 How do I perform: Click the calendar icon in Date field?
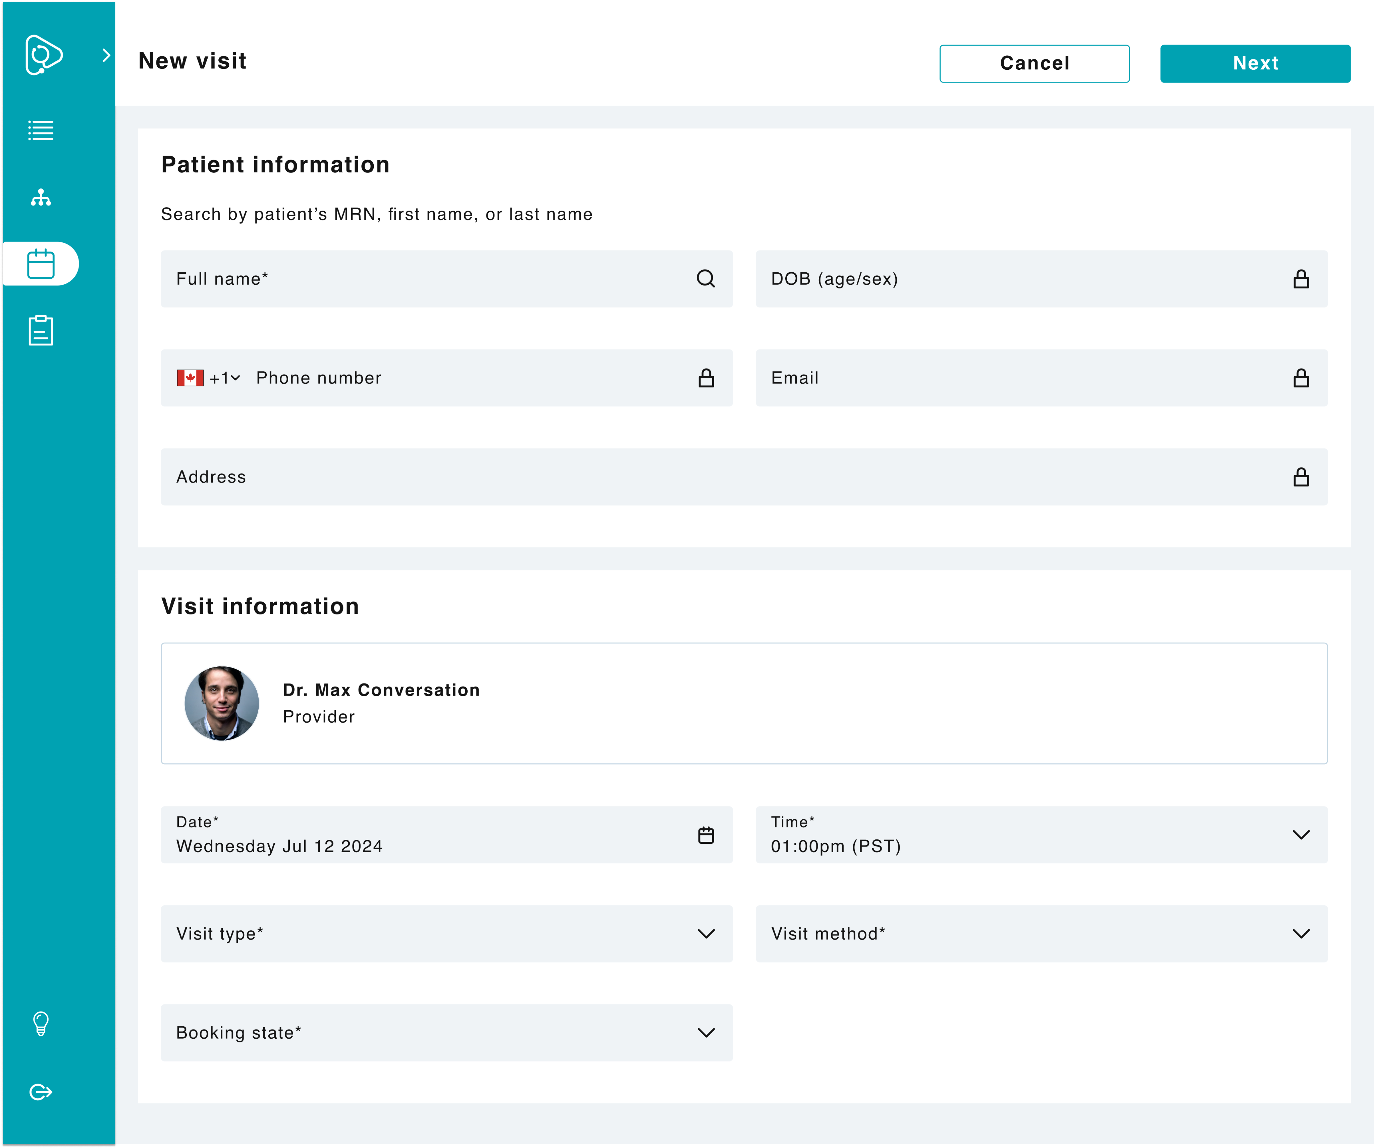tap(706, 835)
